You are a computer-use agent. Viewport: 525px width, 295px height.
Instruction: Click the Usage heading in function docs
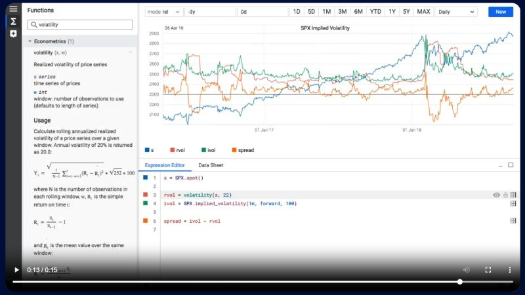[42, 121]
